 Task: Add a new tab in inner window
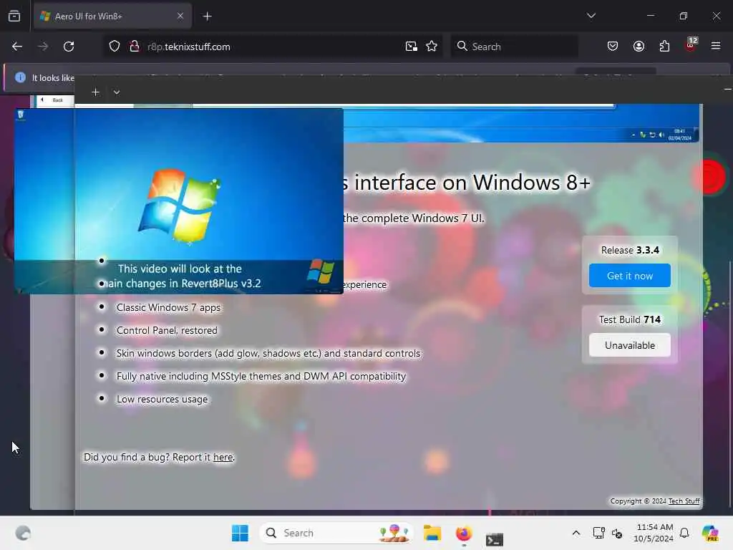95,92
